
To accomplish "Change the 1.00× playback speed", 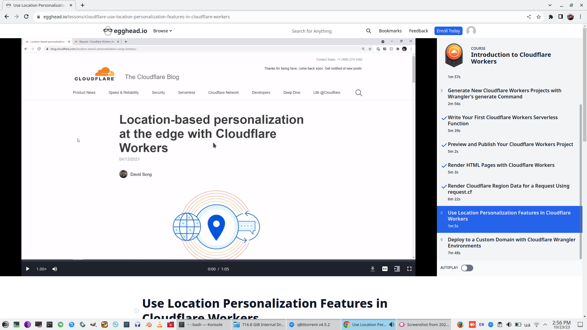I will pos(41,269).
